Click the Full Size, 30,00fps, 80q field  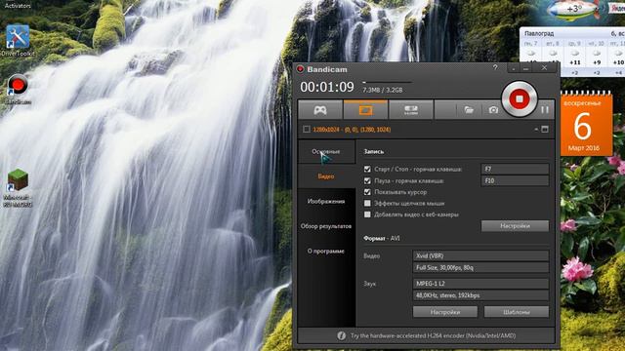480,268
